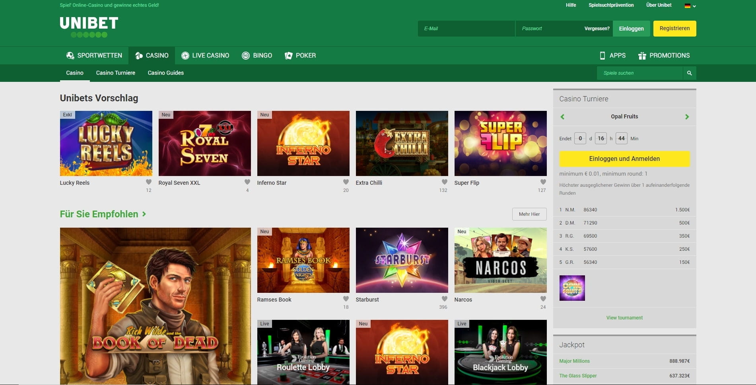Open the German flag language dropdown
Viewport: 756px width, 385px height.
[690, 6]
